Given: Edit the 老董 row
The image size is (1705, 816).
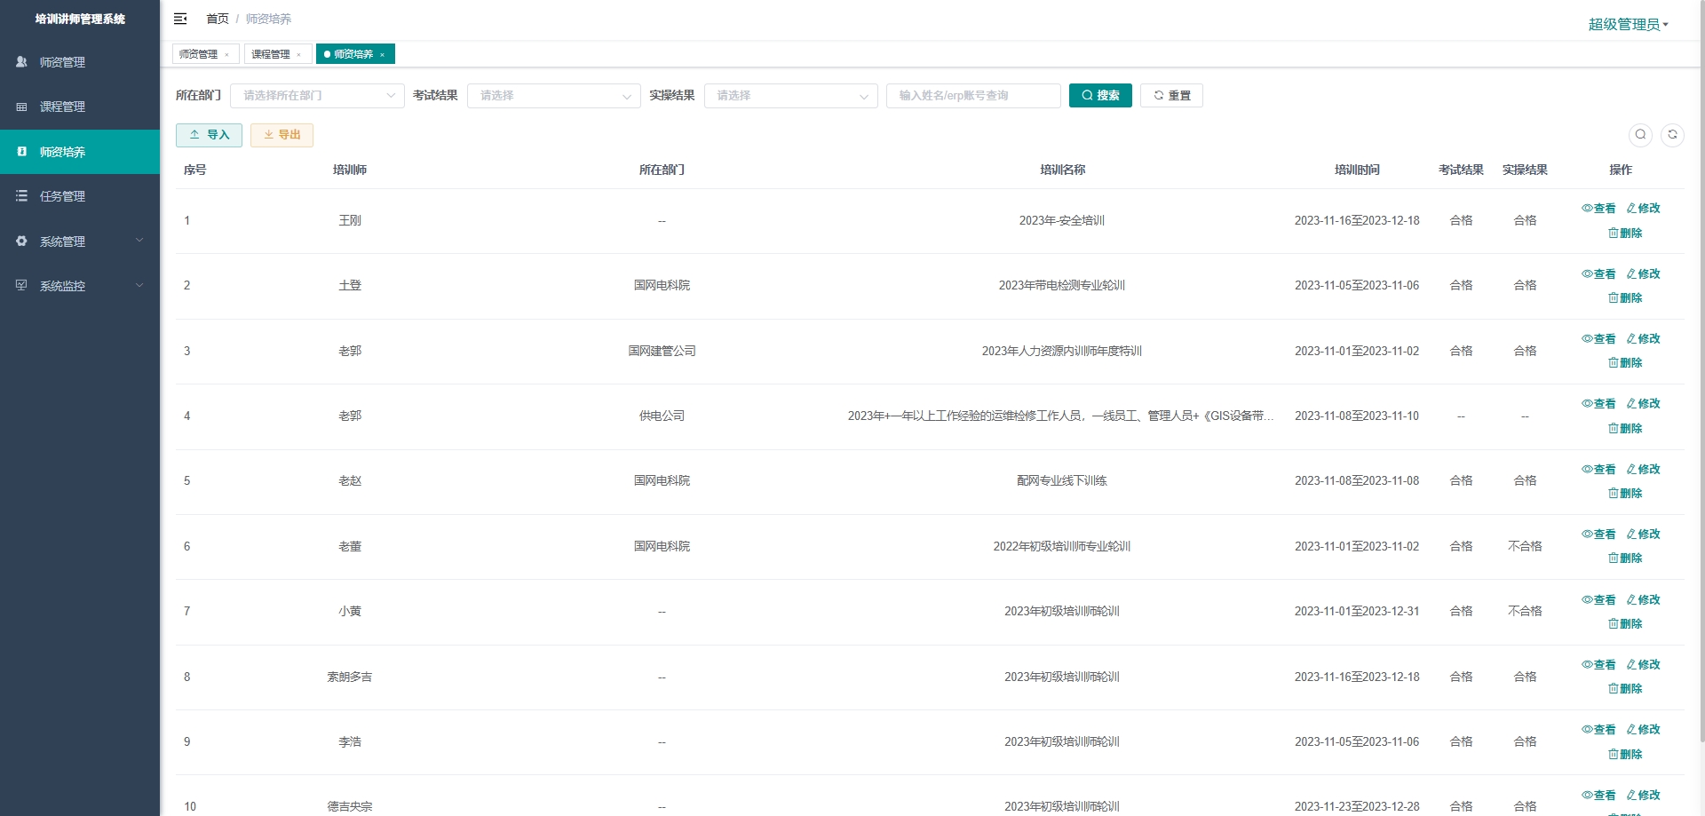Looking at the screenshot, I should coord(1643,535).
